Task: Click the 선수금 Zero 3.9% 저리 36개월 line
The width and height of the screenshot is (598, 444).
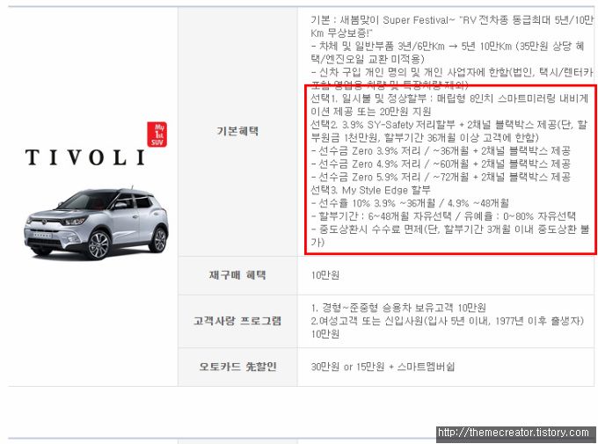Action: click(x=441, y=151)
